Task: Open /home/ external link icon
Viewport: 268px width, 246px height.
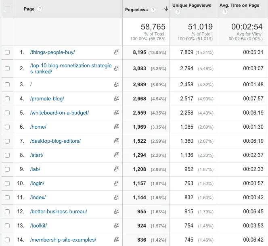Action: (x=117, y=127)
